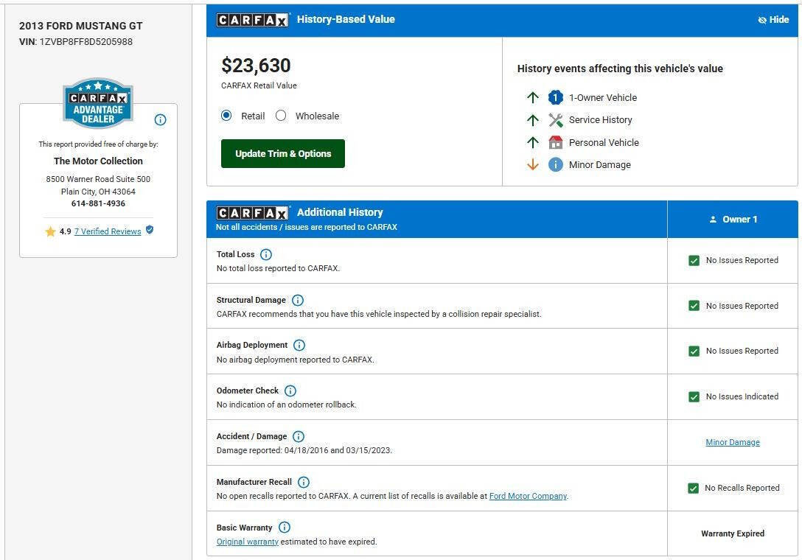Open the Total Loss info icon
The width and height of the screenshot is (802, 560).
tap(266, 254)
